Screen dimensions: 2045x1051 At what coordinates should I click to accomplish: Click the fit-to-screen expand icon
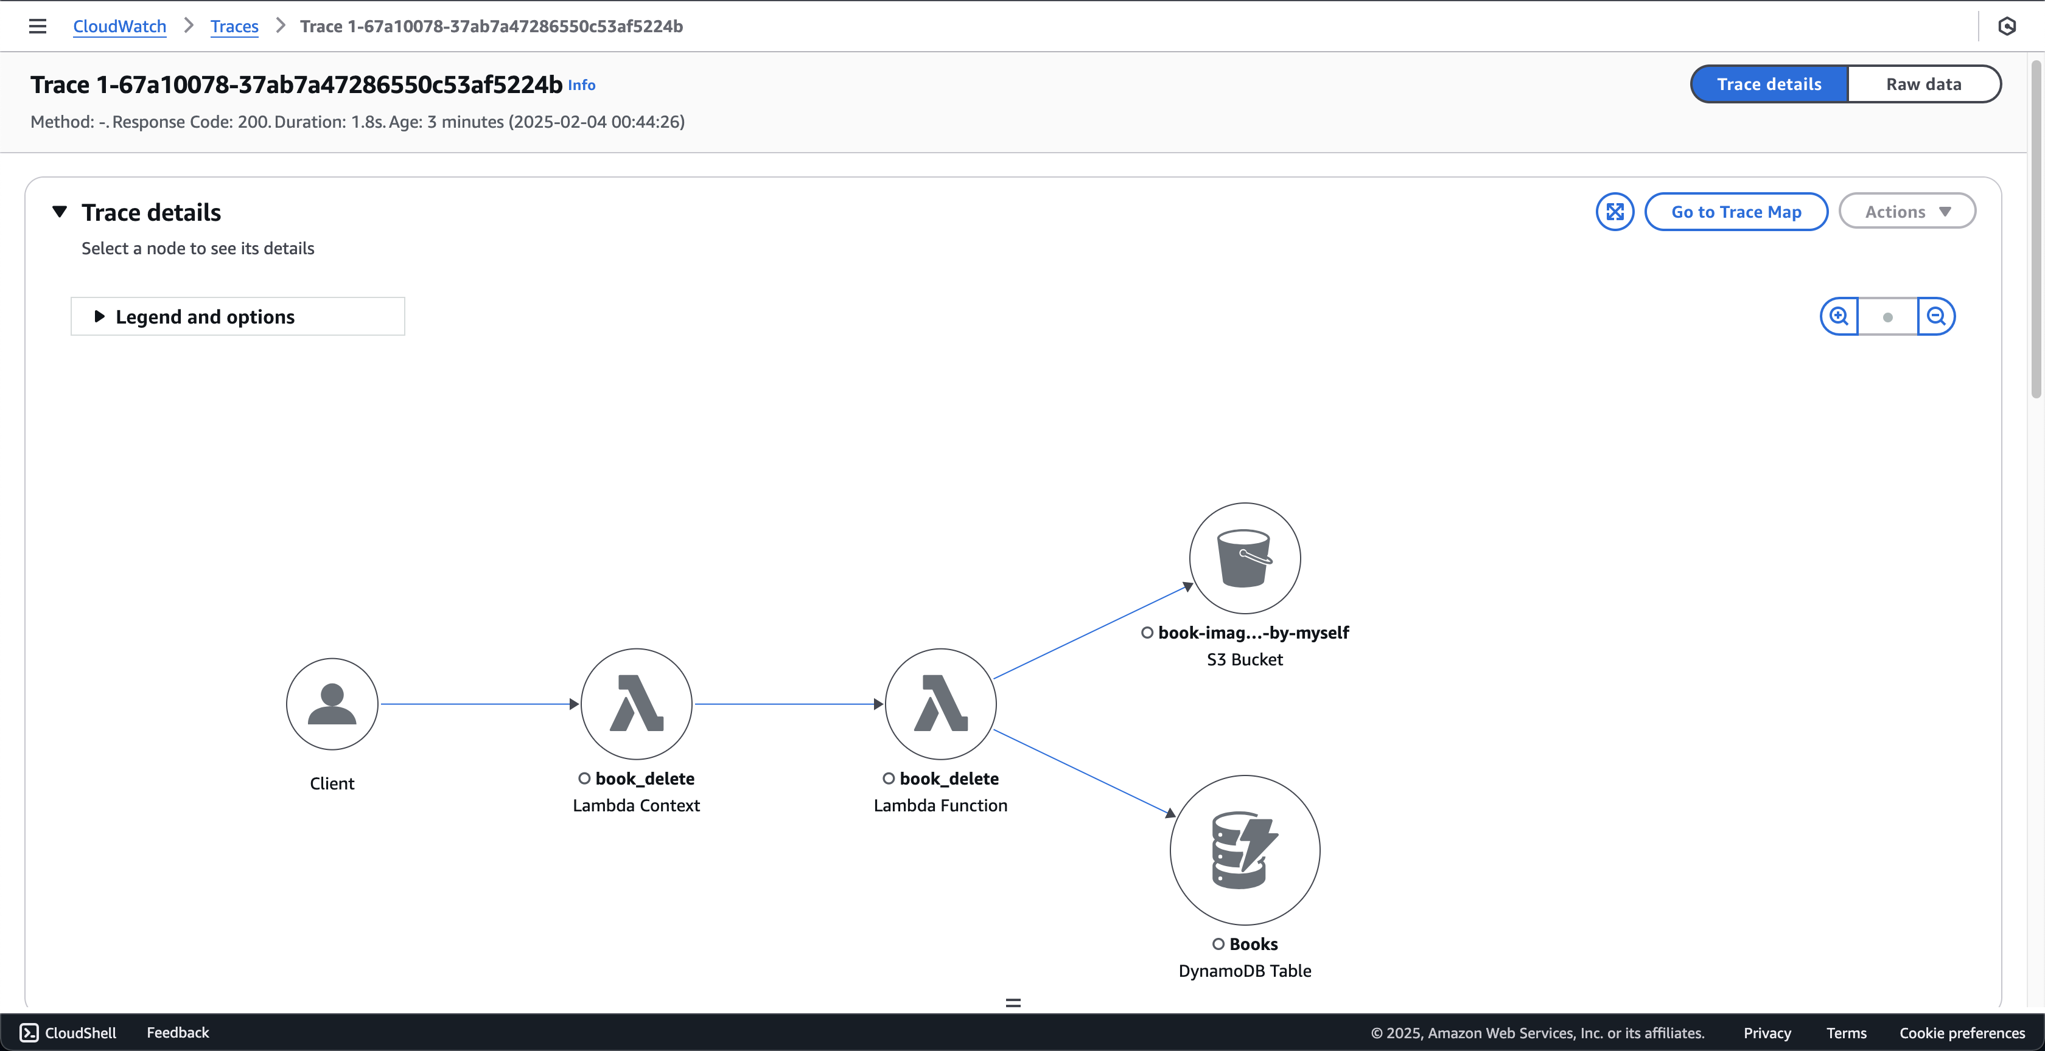click(x=1616, y=212)
